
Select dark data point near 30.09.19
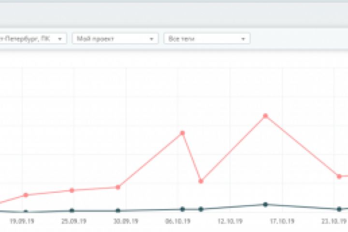point(118,210)
